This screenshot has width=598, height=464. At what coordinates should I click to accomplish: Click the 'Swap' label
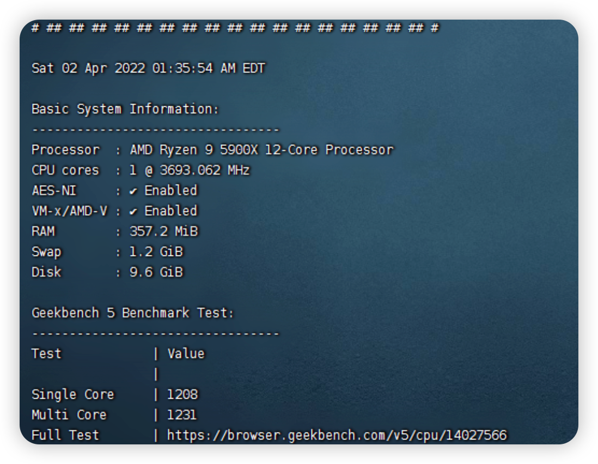pos(46,252)
